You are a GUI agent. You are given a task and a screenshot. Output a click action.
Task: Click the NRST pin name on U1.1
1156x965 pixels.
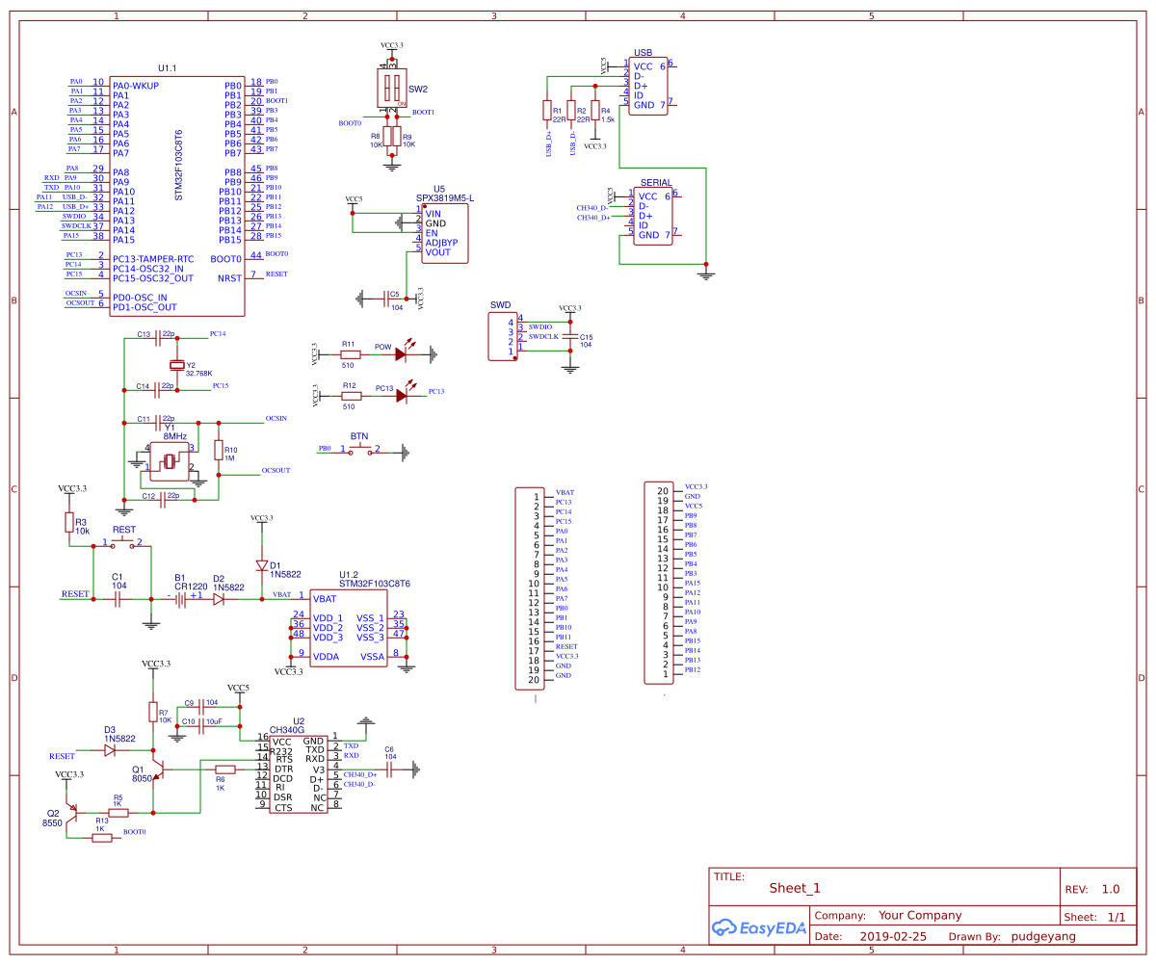point(230,278)
